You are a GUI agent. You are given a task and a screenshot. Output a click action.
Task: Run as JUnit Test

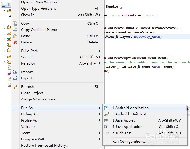[122, 133]
